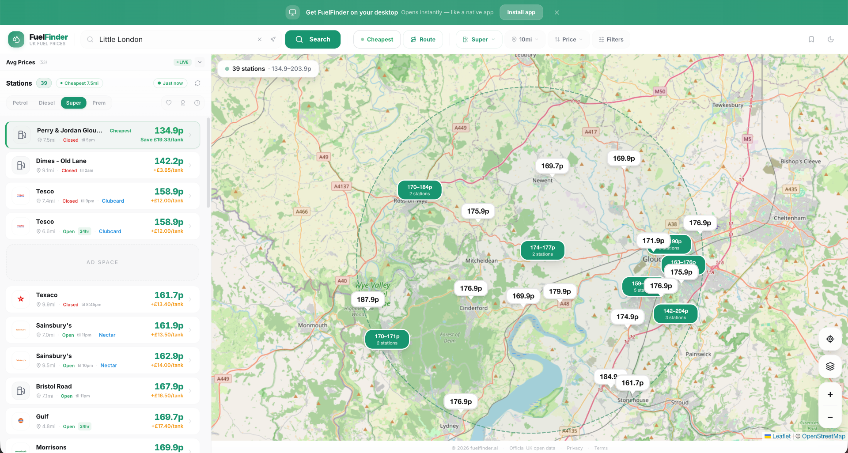Viewport: 848px width, 453px height.
Task: Zoom out on the map
Action: [x=830, y=417]
